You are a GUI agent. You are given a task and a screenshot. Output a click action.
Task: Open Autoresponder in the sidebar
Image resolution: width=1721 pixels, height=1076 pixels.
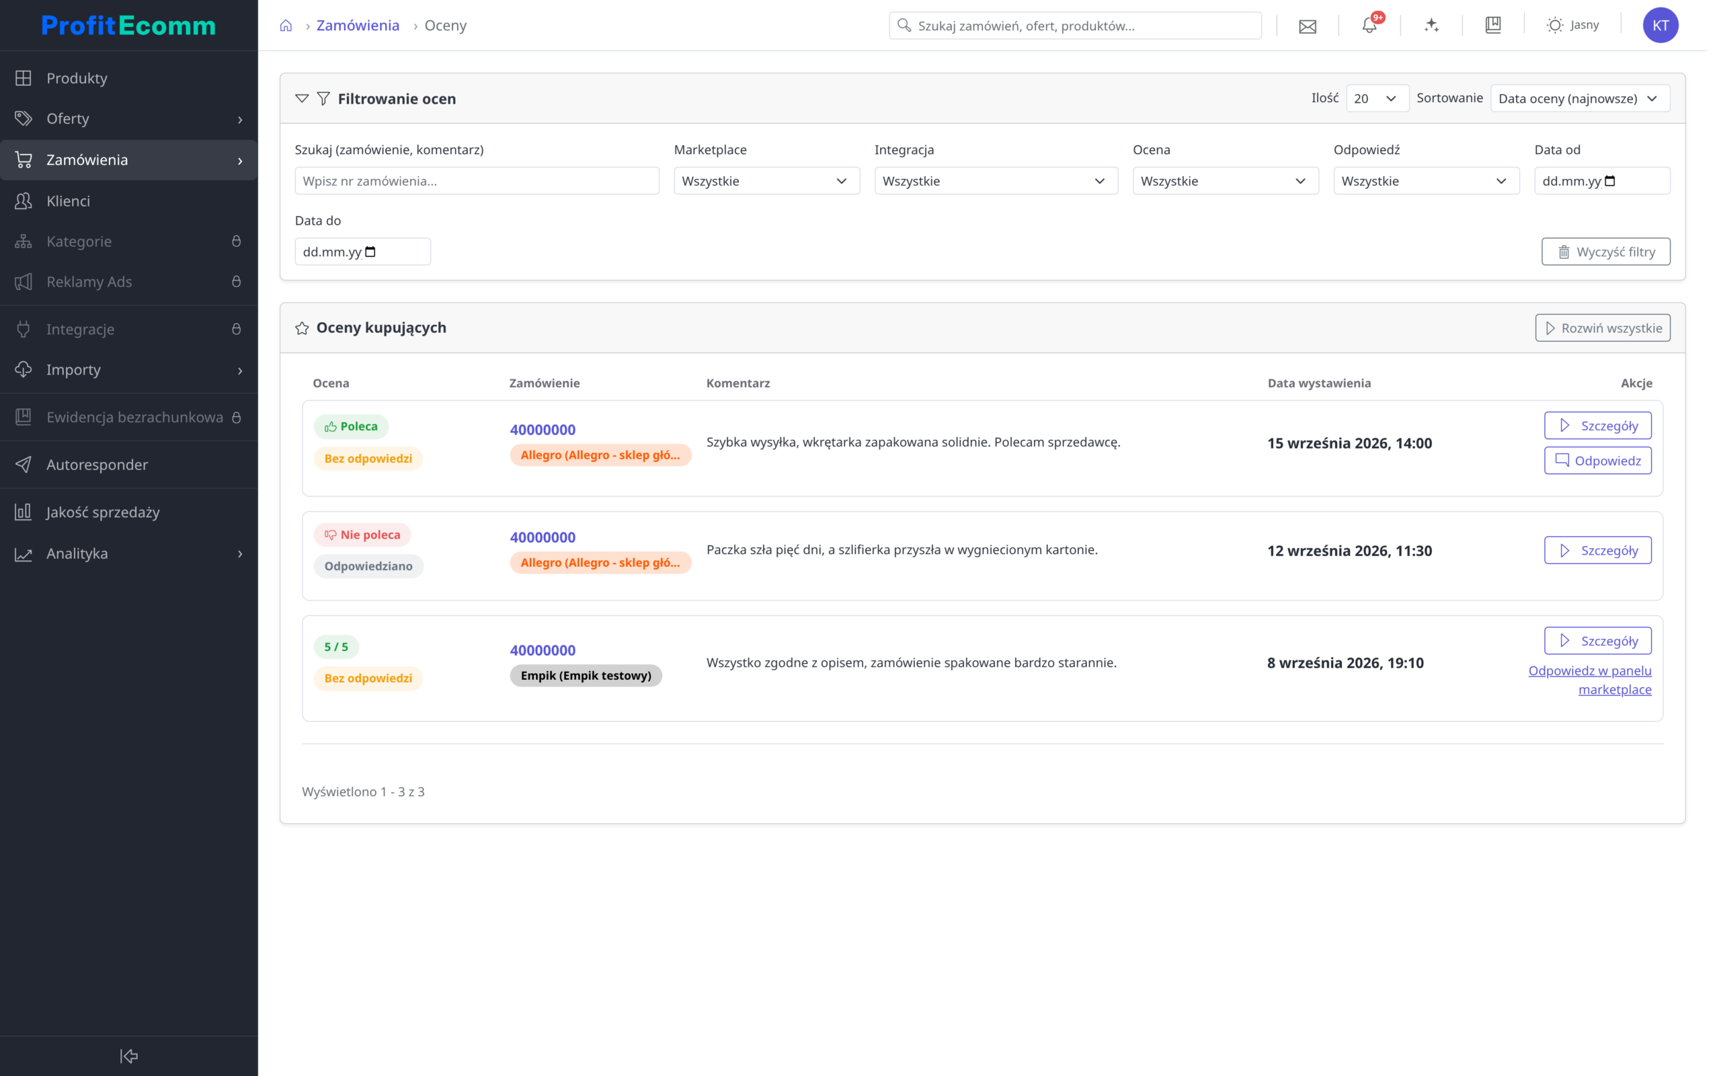click(128, 465)
